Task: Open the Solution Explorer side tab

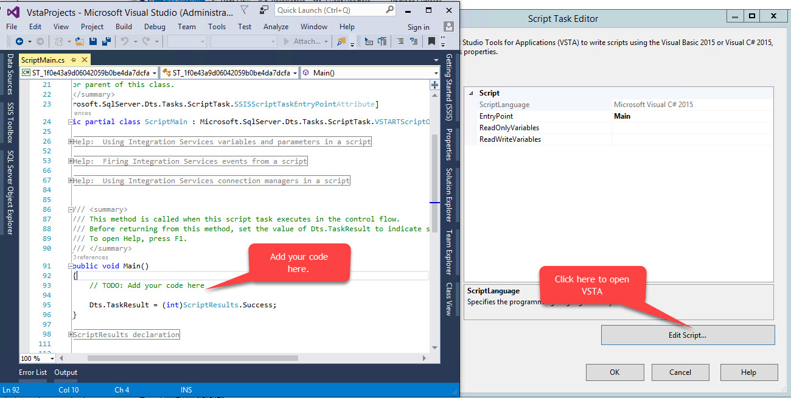Action: point(448,194)
